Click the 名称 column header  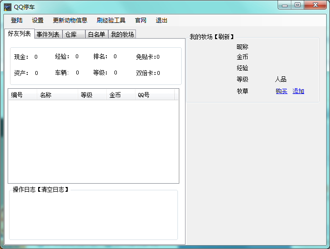click(x=46, y=95)
